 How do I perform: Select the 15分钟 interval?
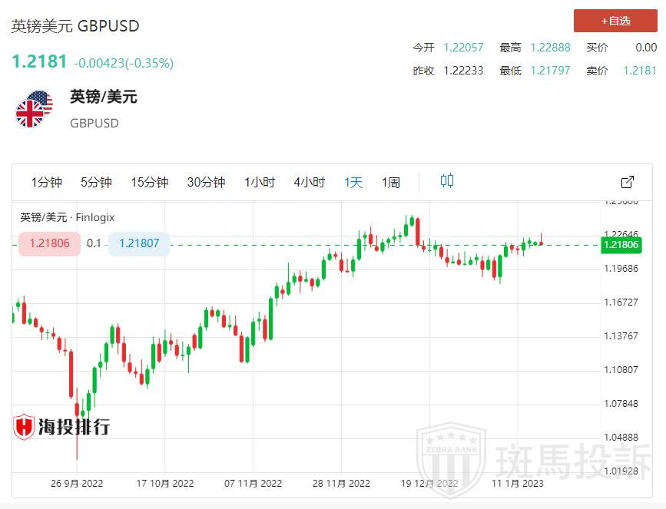point(149,182)
